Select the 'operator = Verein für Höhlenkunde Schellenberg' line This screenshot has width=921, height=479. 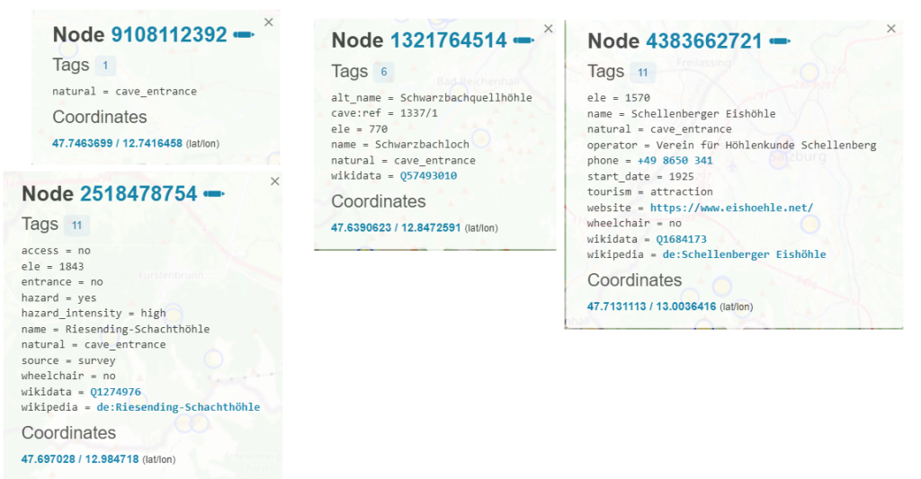pyautogui.click(x=732, y=145)
